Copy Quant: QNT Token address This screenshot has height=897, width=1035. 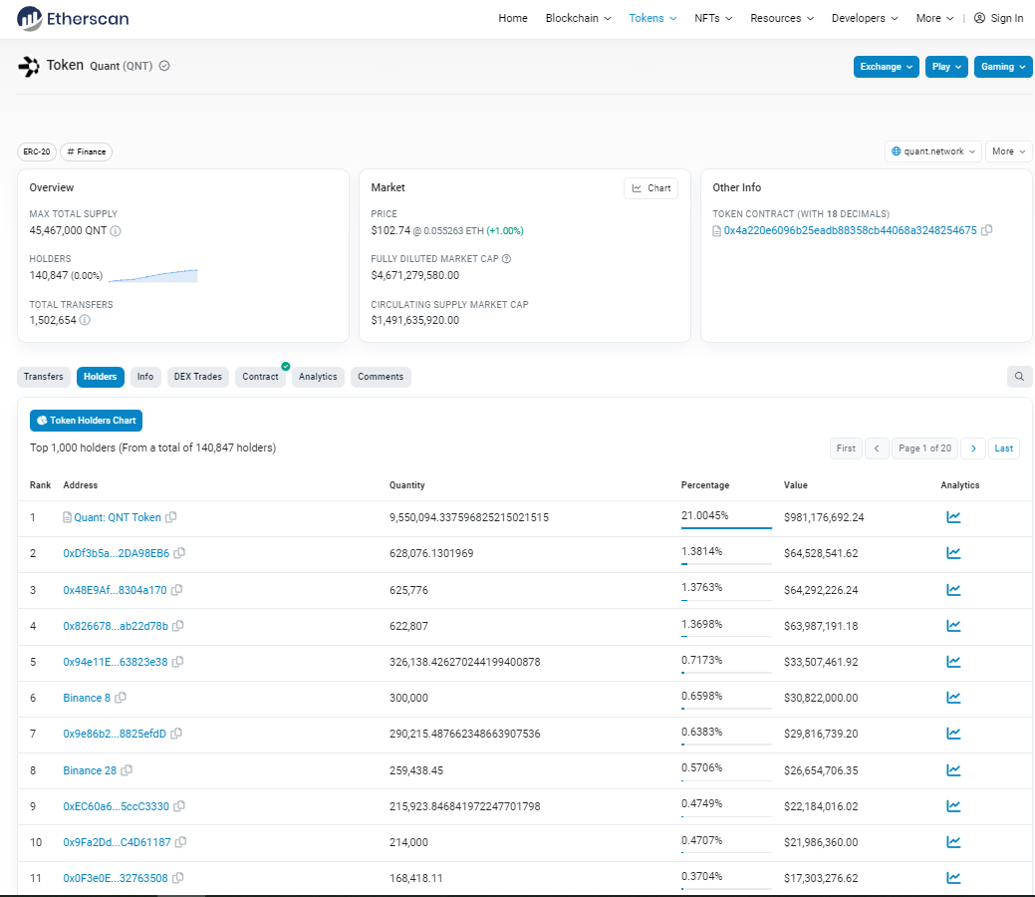click(x=171, y=517)
